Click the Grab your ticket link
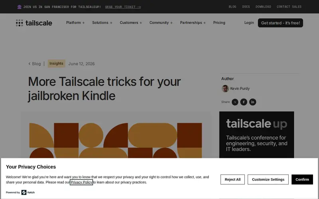Viewport: 319px width, 199px height. [123, 7]
